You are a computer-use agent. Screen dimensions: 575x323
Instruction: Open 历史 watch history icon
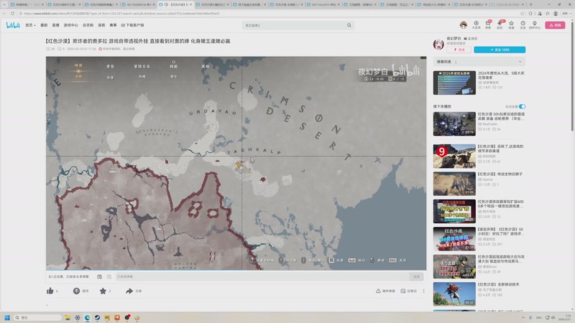click(x=523, y=25)
